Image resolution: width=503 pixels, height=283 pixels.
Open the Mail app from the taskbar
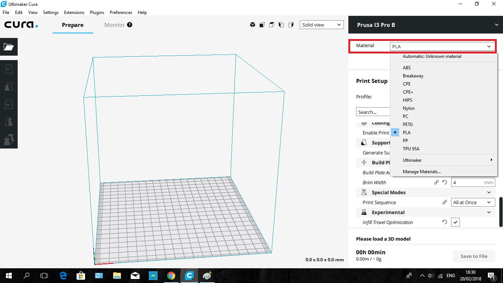pos(135,275)
